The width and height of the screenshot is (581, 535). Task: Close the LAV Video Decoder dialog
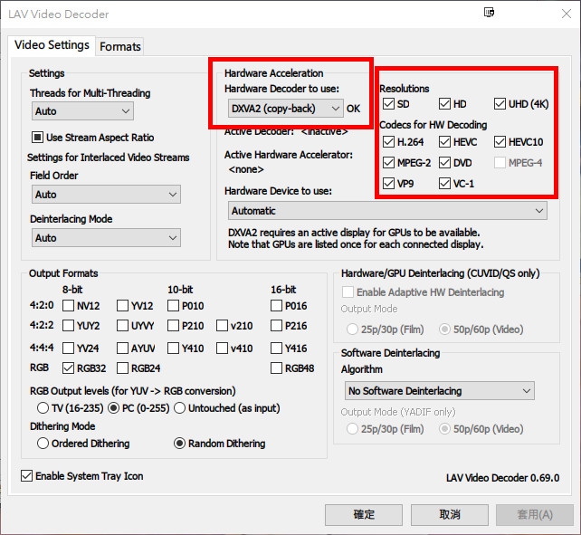pos(567,14)
